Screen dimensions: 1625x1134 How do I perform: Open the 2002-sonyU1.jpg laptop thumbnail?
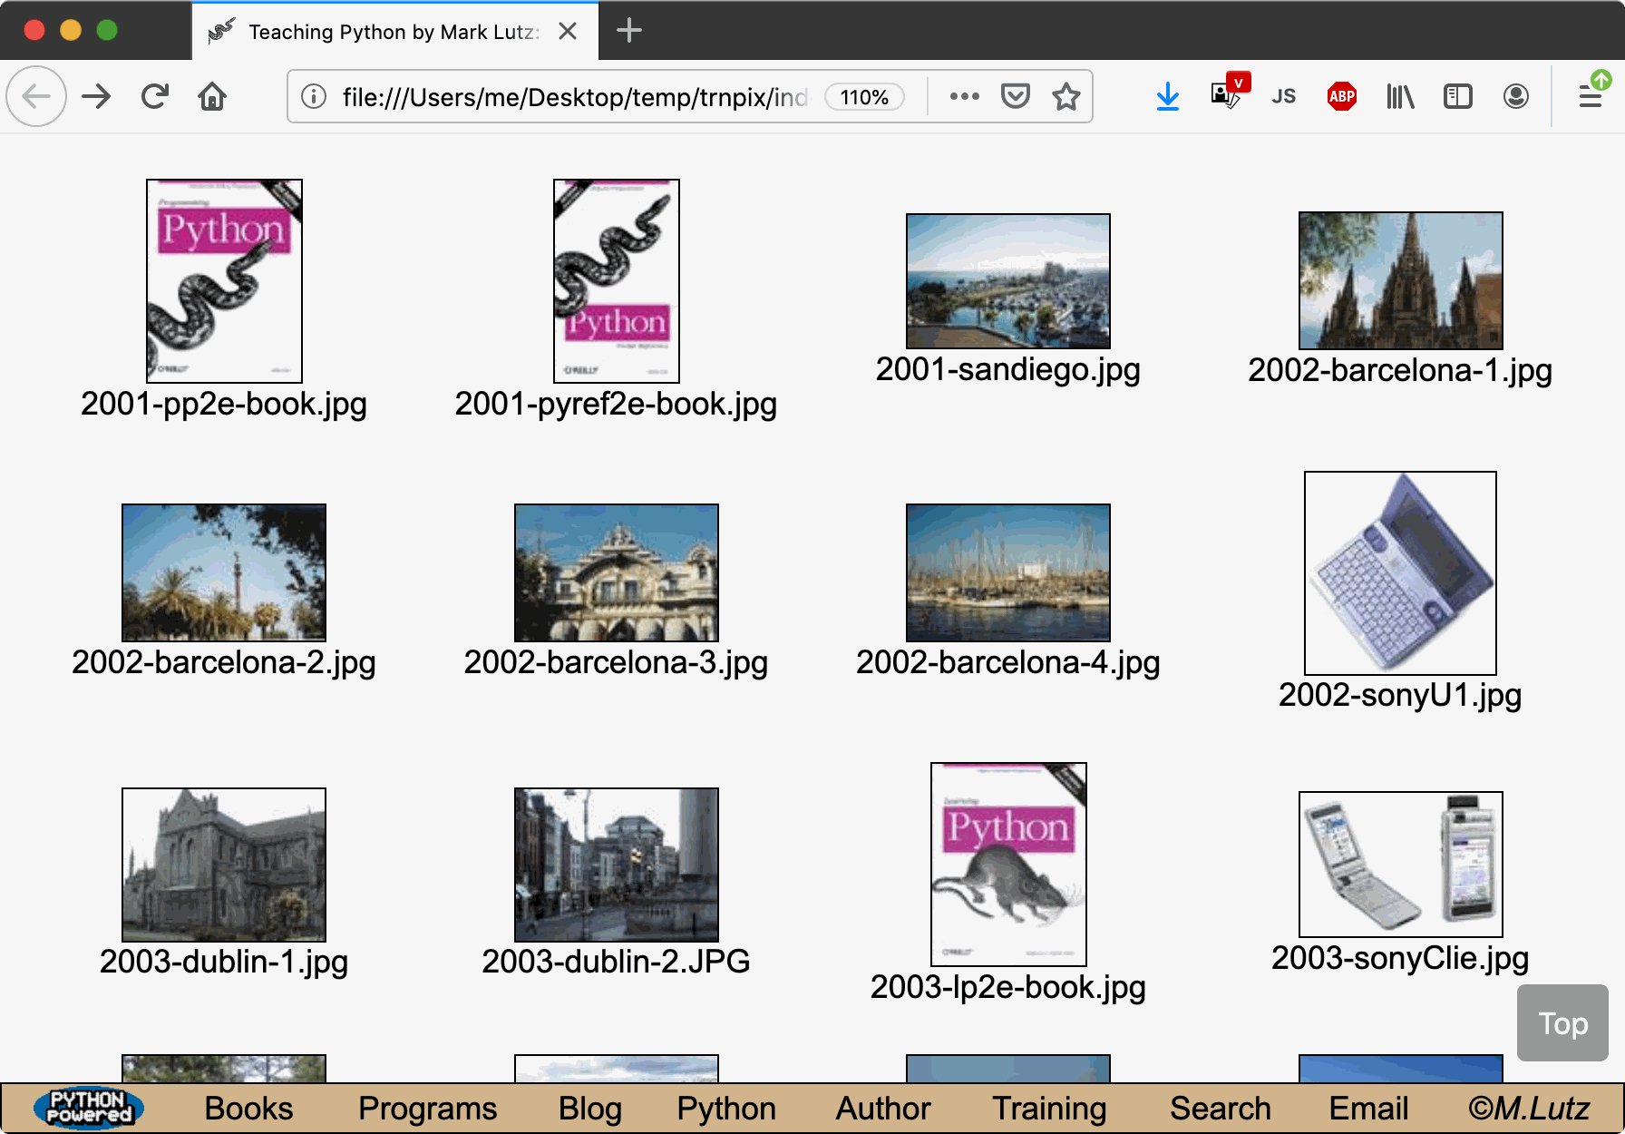click(1400, 572)
